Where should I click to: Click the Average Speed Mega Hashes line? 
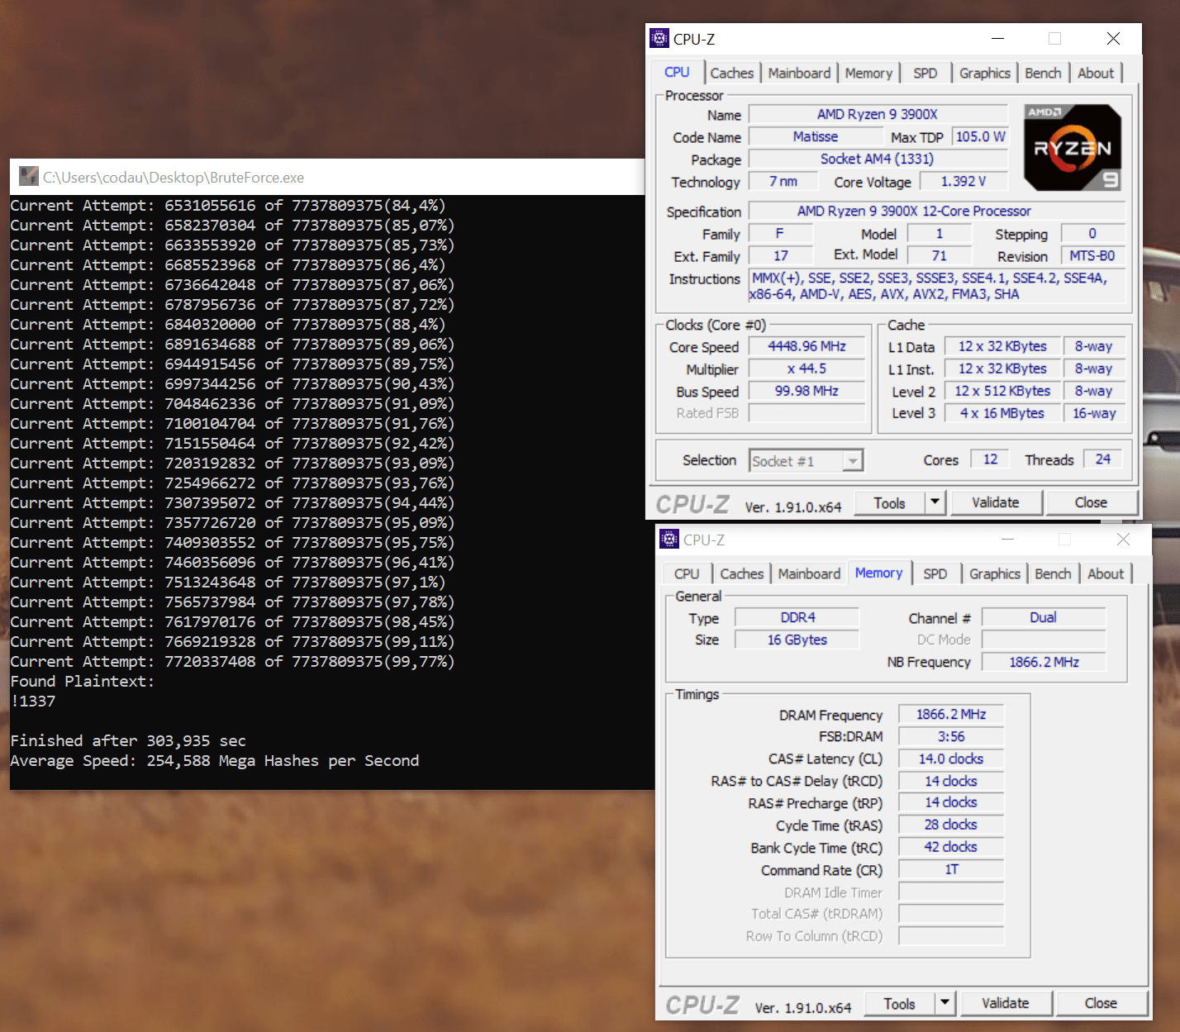(x=215, y=761)
